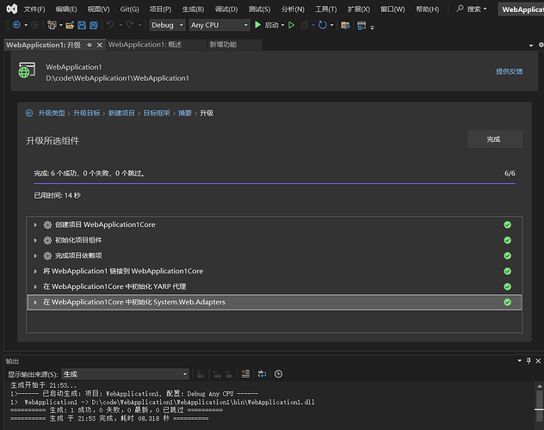Click the 提供反馈 link
The width and height of the screenshot is (544, 430).
(x=509, y=71)
